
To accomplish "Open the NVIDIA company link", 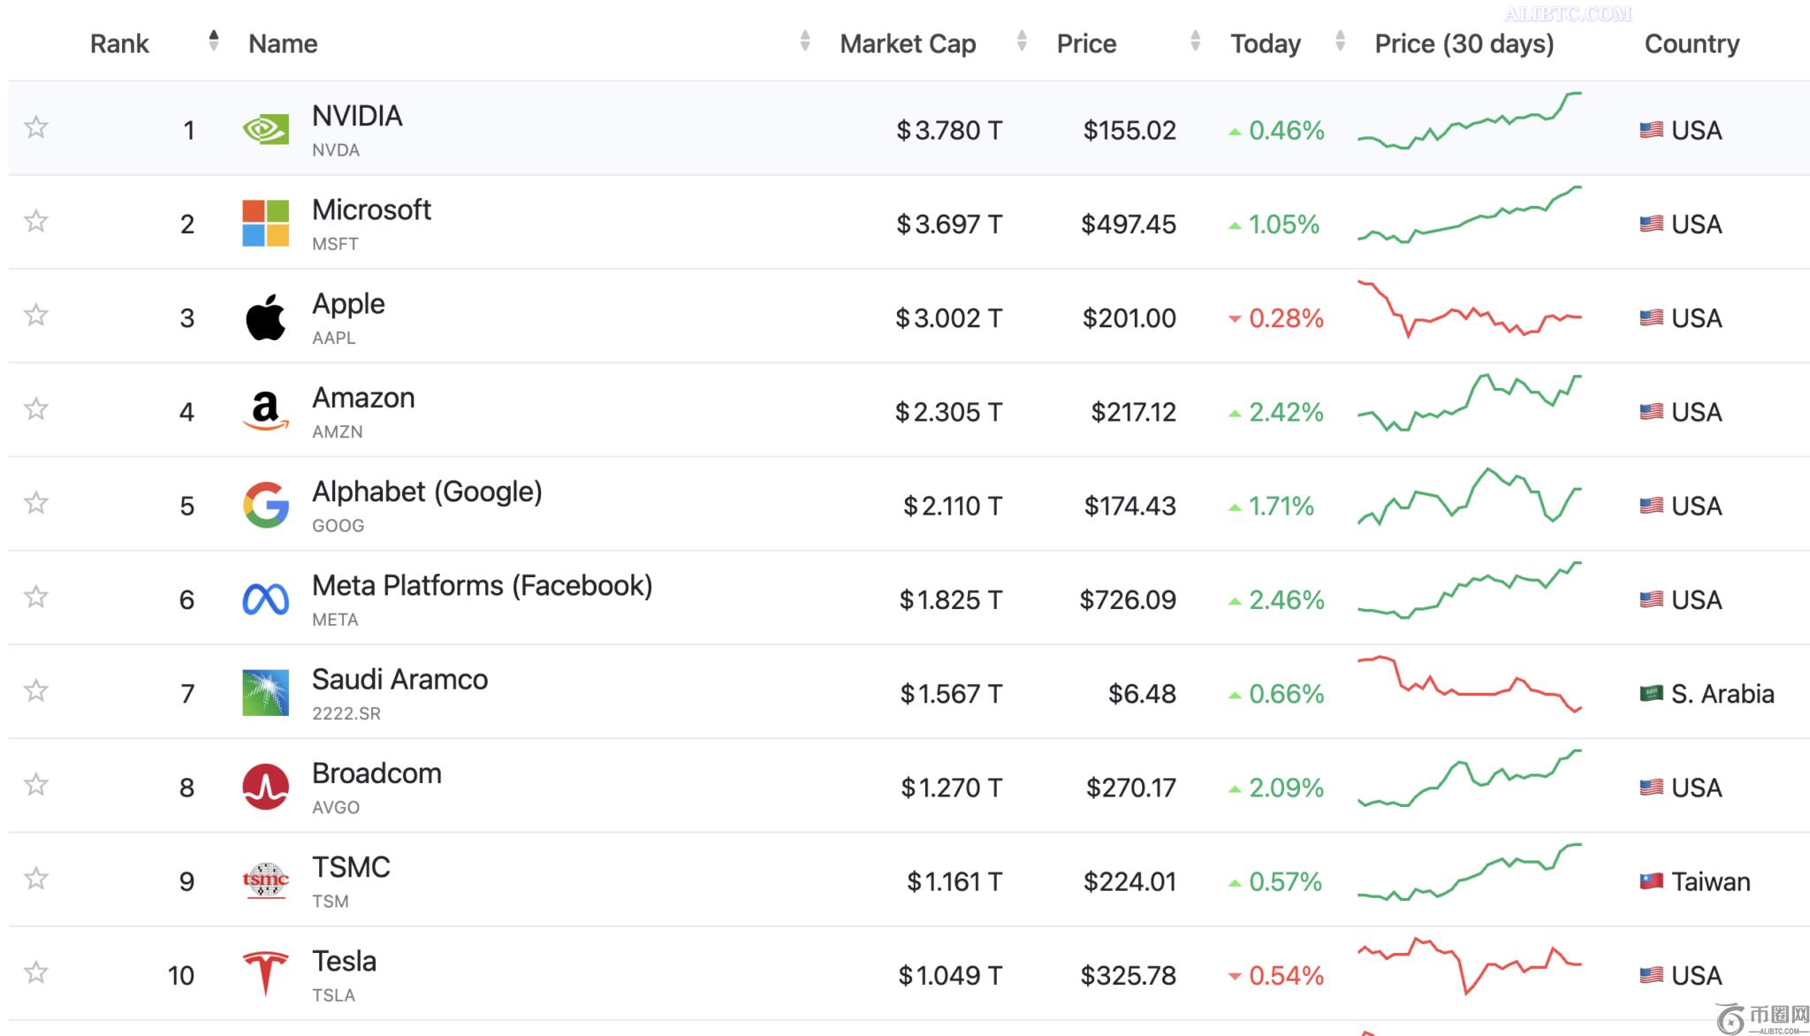I will [357, 116].
